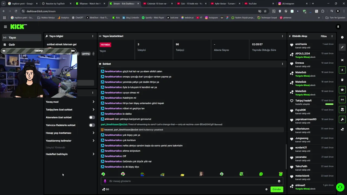Click the TAKIPÇI follower goal progress bar
347x195 pixels.
point(38,51)
